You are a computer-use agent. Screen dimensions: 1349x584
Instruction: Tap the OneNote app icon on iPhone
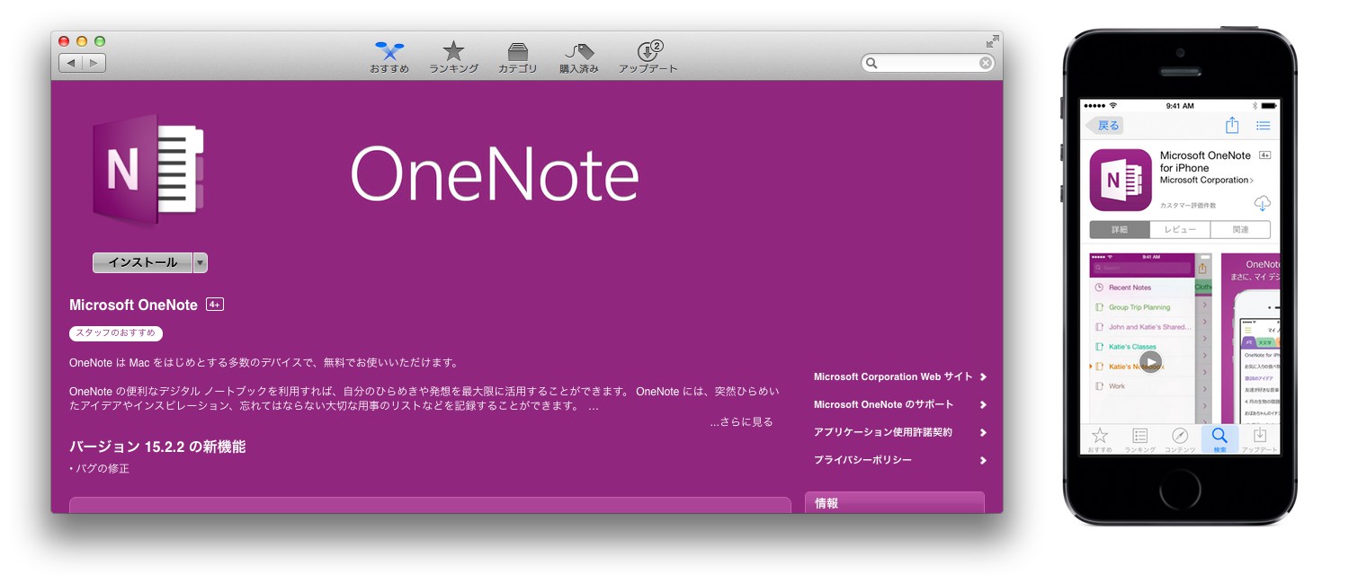pyautogui.click(x=1121, y=180)
